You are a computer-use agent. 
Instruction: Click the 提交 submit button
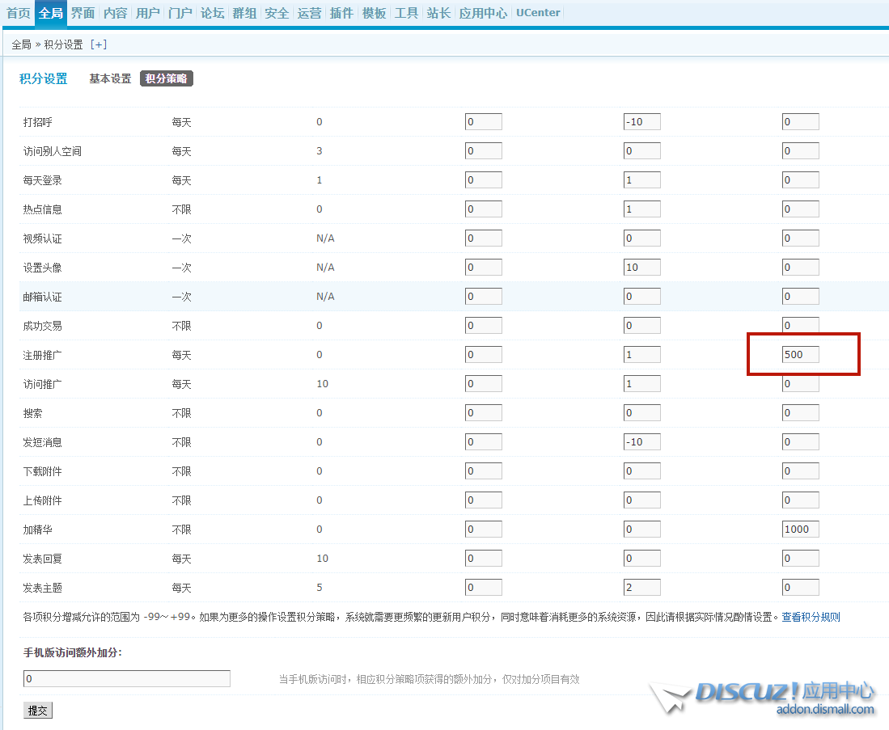click(38, 711)
